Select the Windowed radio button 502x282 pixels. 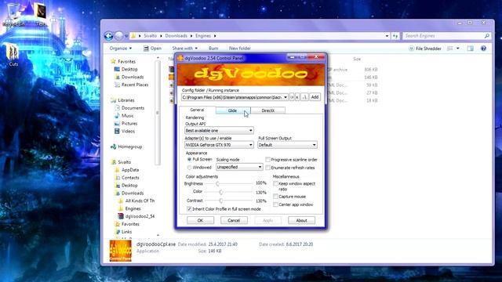pyautogui.click(x=189, y=168)
